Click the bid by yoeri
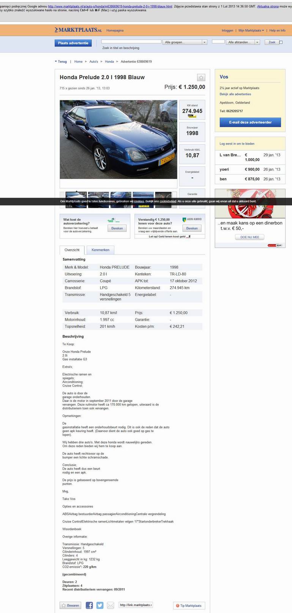292x613 pixels. [250, 169]
